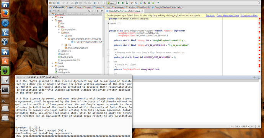The height and width of the screenshot is (138, 264).
Task: Click the Make Project icon
Action: tap(104, 3)
